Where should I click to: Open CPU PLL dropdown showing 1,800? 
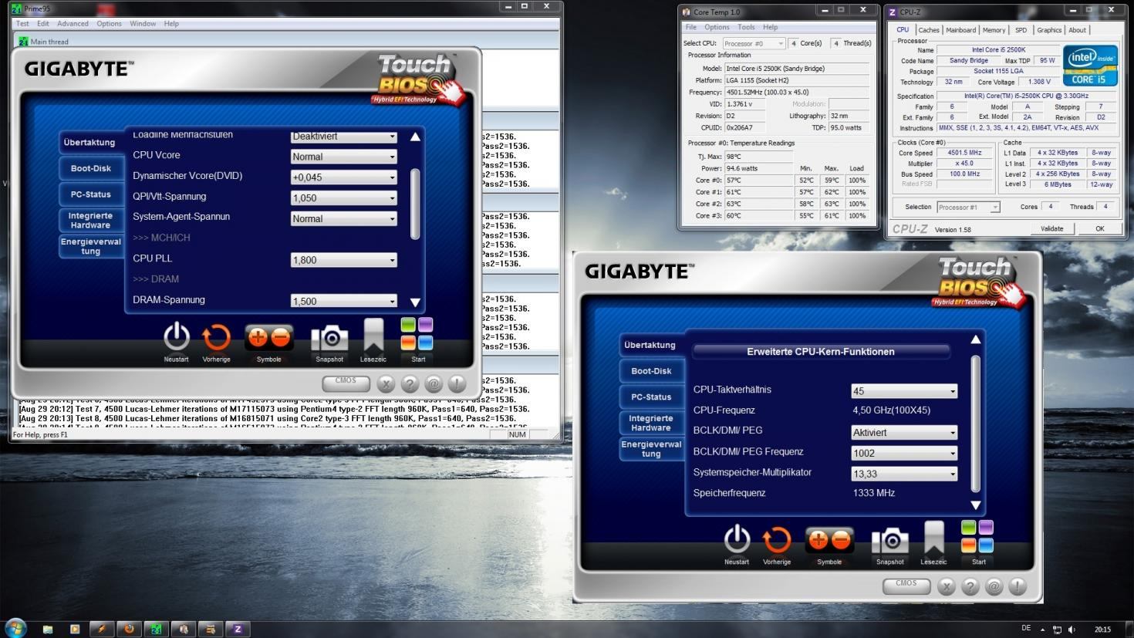pyautogui.click(x=344, y=260)
